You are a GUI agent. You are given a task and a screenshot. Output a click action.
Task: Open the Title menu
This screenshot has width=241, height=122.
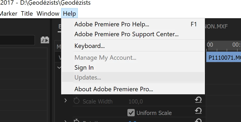[27, 14]
